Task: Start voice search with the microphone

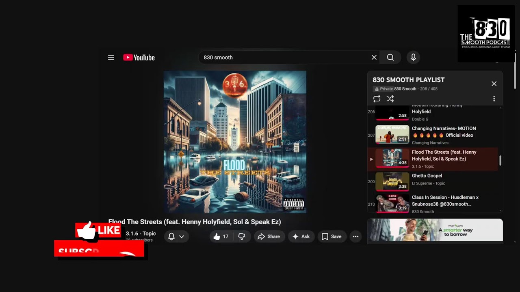Action: [413, 58]
